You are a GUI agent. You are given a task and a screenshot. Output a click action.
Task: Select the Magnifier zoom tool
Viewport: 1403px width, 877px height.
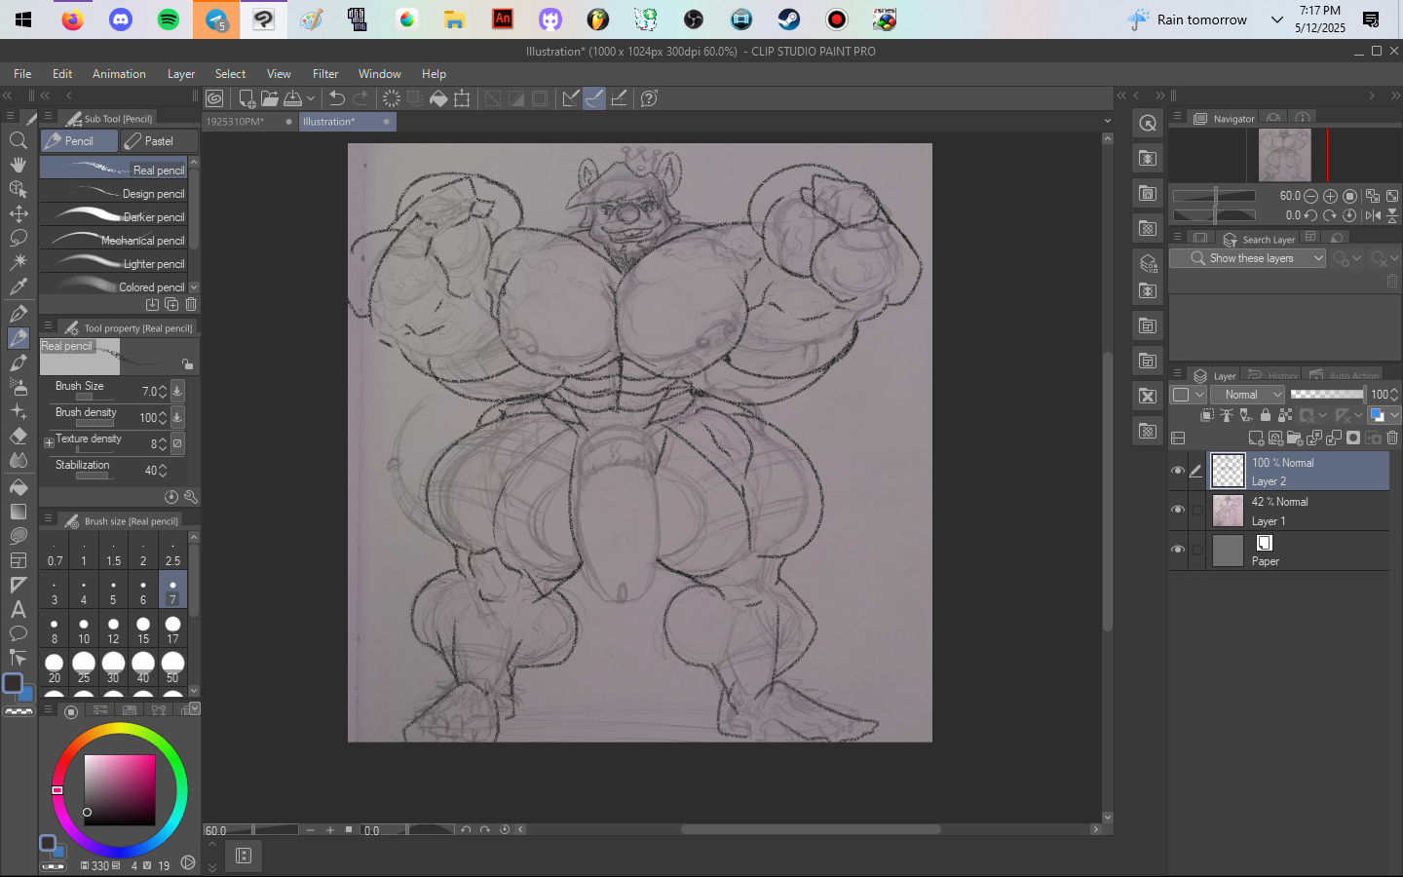(x=18, y=140)
